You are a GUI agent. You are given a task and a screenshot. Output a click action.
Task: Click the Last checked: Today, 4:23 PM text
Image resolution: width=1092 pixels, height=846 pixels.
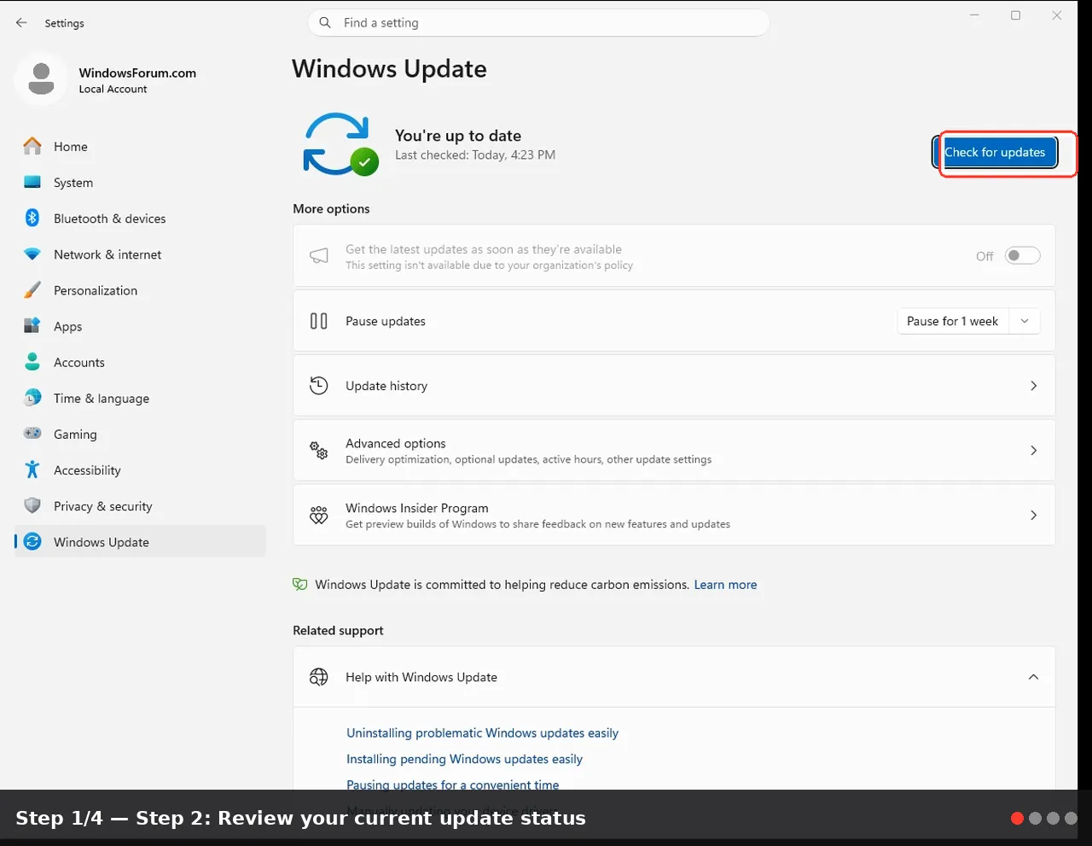click(x=475, y=155)
